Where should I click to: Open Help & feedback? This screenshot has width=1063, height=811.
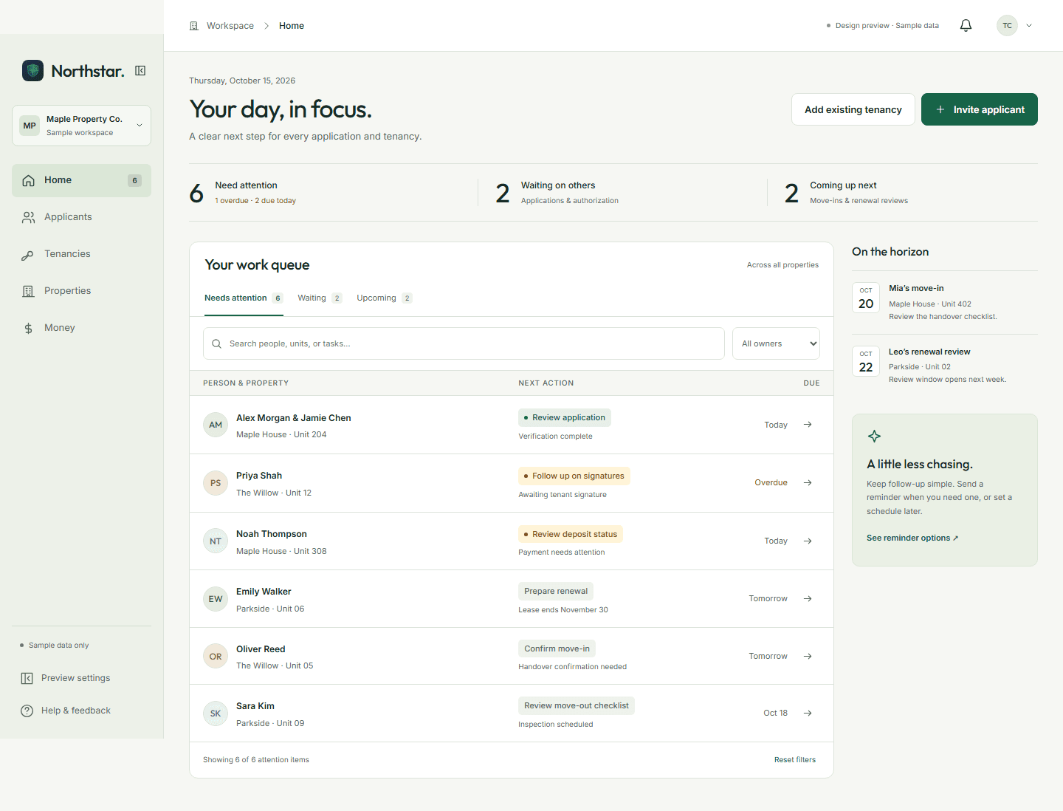tap(81, 711)
